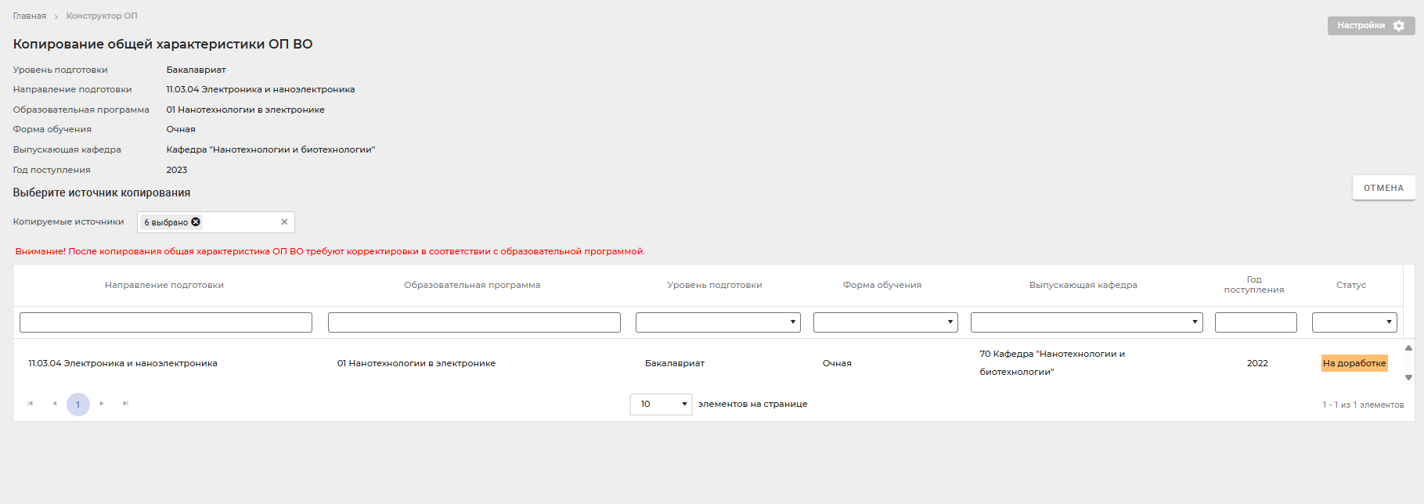Click table cell with year 2022
Viewport: 1424px width, 504px height.
click(1257, 363)
